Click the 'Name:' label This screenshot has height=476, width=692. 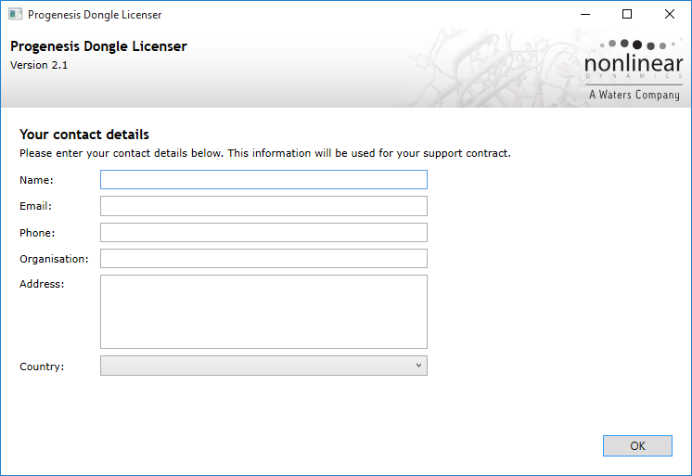click(36, 180)
